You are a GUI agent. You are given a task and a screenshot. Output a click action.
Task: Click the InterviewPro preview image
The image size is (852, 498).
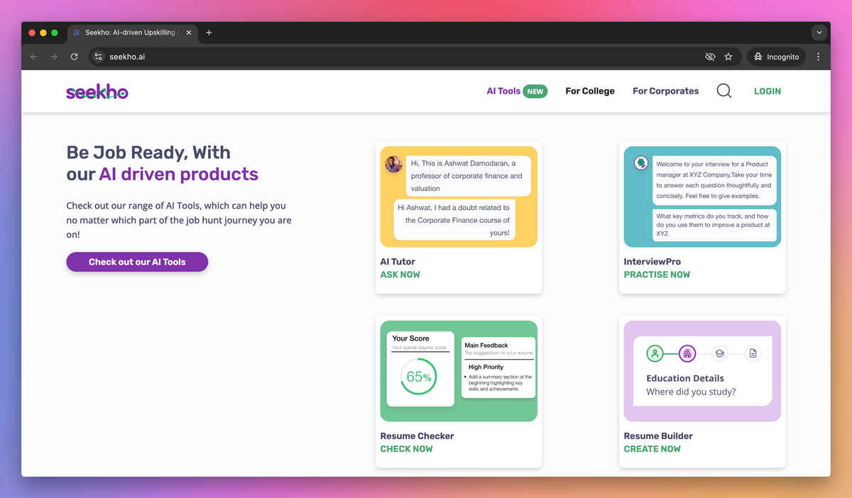coord(702,197)
